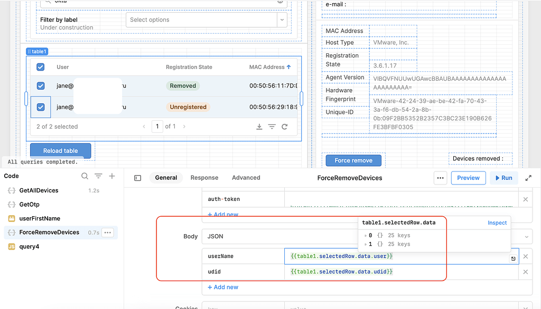The height and width of the screenshot is (309, 541).
Task: Switch to the Response tab
Action: coord(204,178)
